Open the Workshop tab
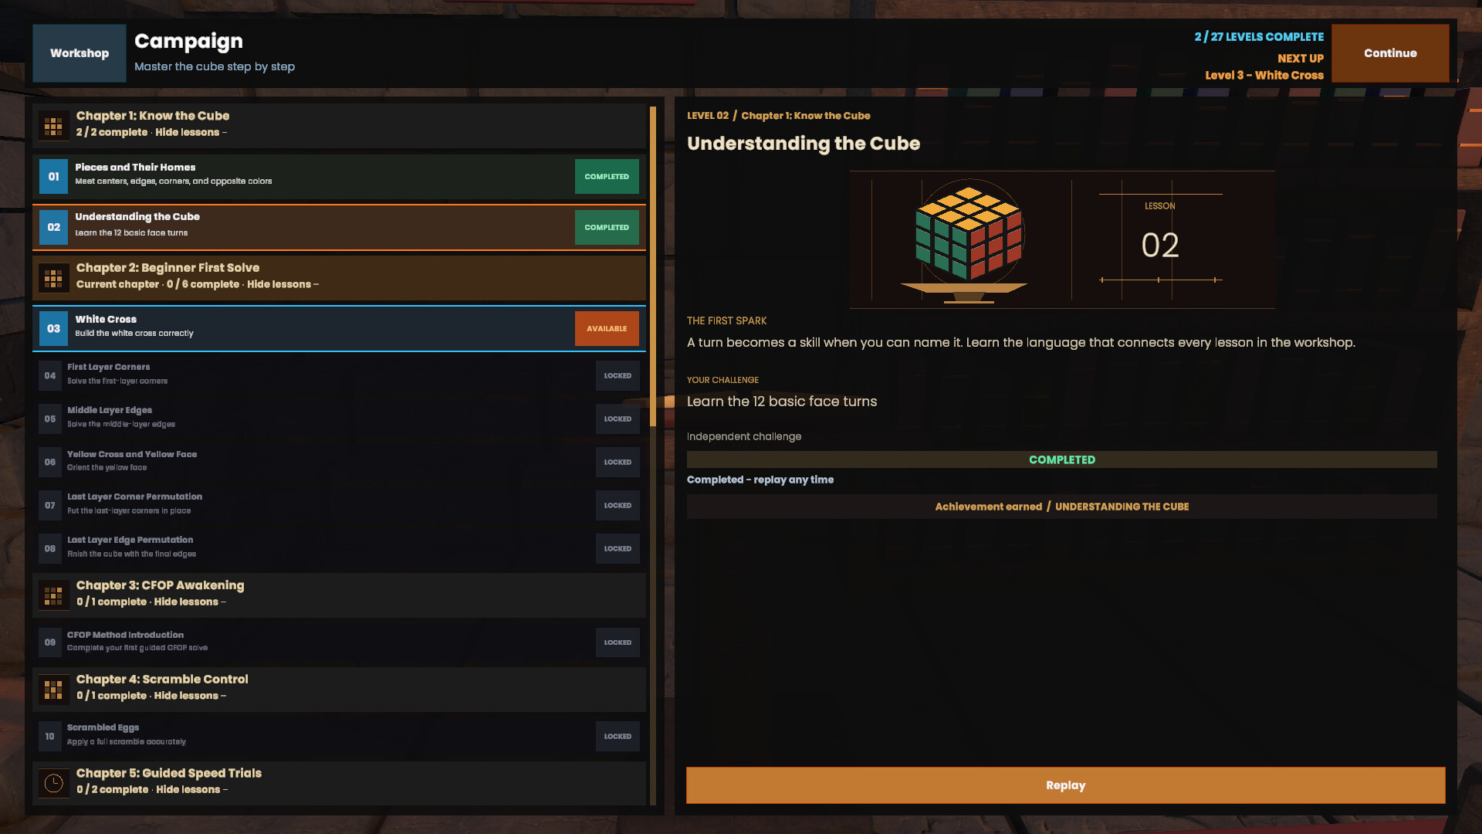Screen dimensions: 1482x834 pos(80,53)
